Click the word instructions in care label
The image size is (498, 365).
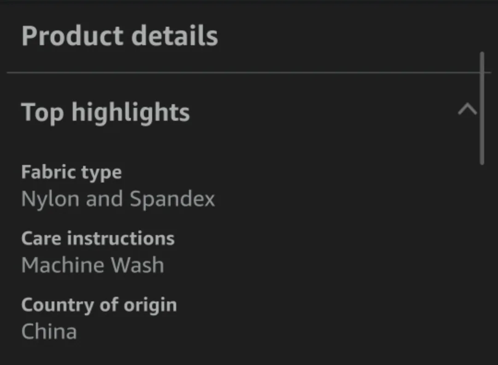[121, 239]
